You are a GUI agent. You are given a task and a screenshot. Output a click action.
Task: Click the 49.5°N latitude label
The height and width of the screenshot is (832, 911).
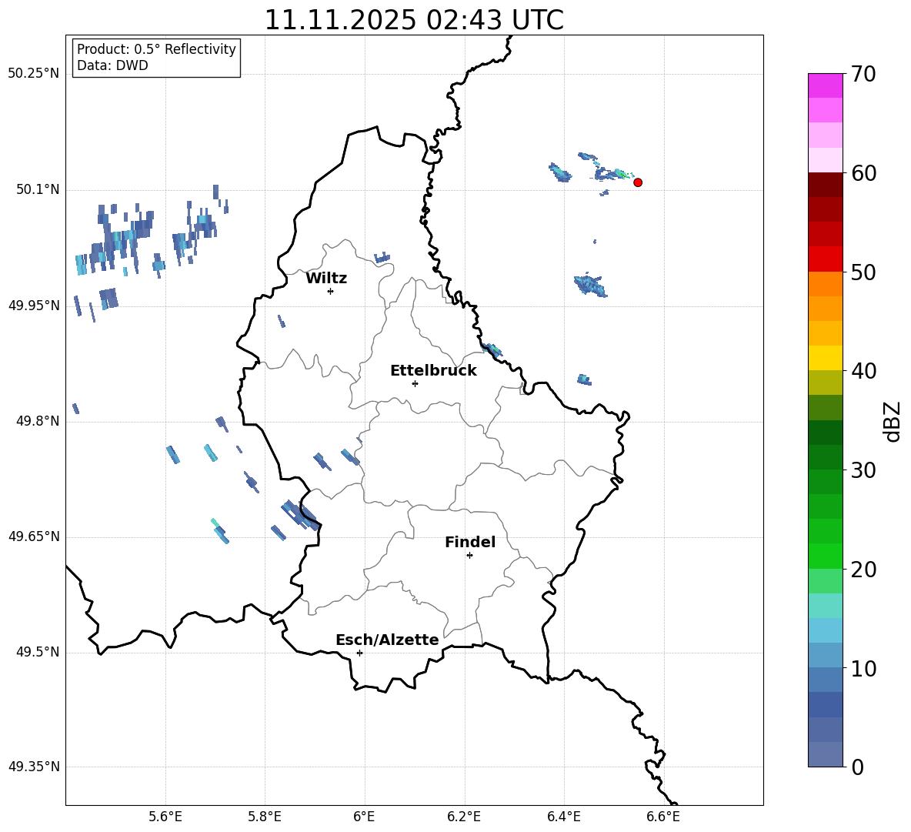38,652
